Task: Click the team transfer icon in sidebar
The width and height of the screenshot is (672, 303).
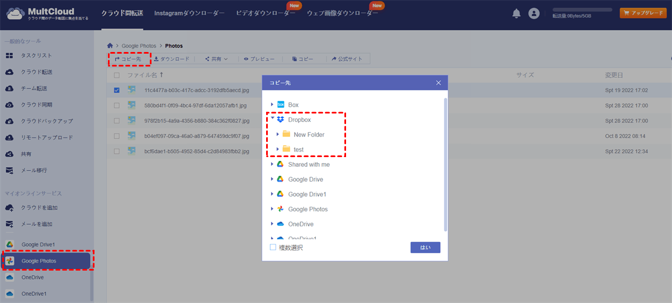Action: pyautogui.click(x=10, y=88)
